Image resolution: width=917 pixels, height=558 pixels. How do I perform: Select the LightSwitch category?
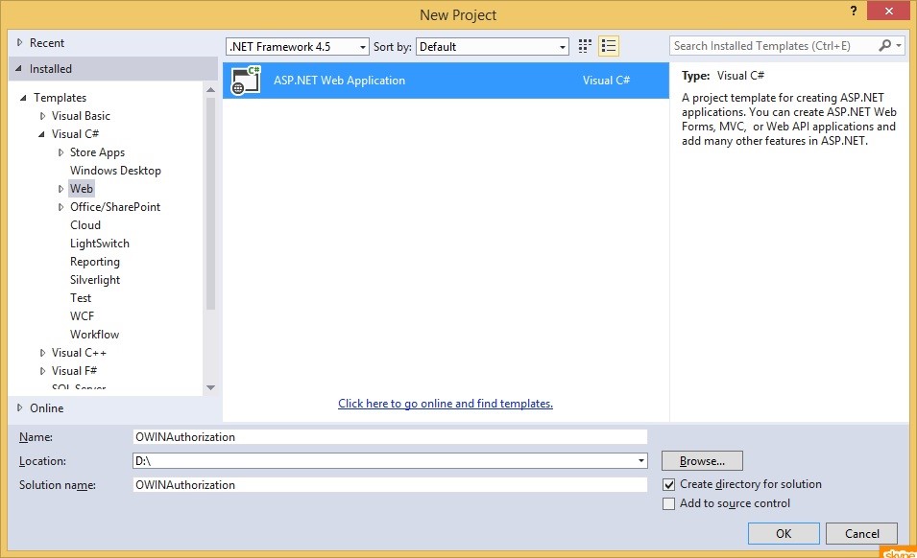click(x=100, y=244)
